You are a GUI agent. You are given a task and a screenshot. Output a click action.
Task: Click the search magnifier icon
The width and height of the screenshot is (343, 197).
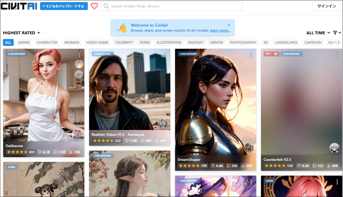pyautogui.click(x=106, y=6)
